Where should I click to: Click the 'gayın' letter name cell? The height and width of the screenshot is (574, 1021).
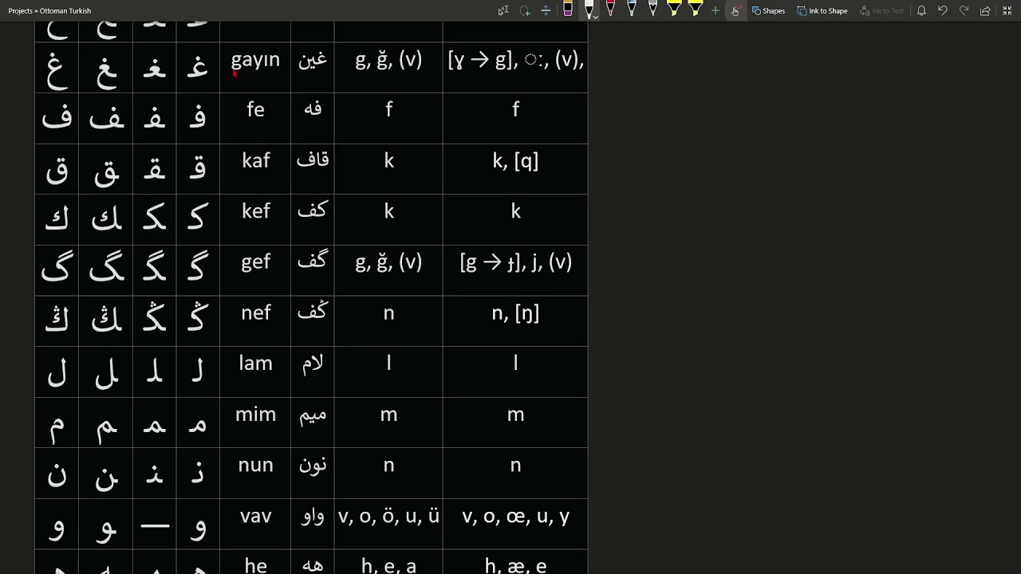[255, 67]
